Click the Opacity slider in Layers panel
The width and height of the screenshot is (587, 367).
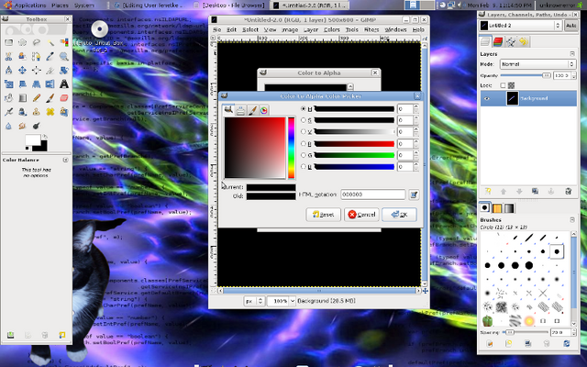tap(526, 75)
